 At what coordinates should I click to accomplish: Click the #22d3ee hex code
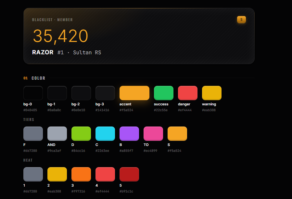(102, 151)
